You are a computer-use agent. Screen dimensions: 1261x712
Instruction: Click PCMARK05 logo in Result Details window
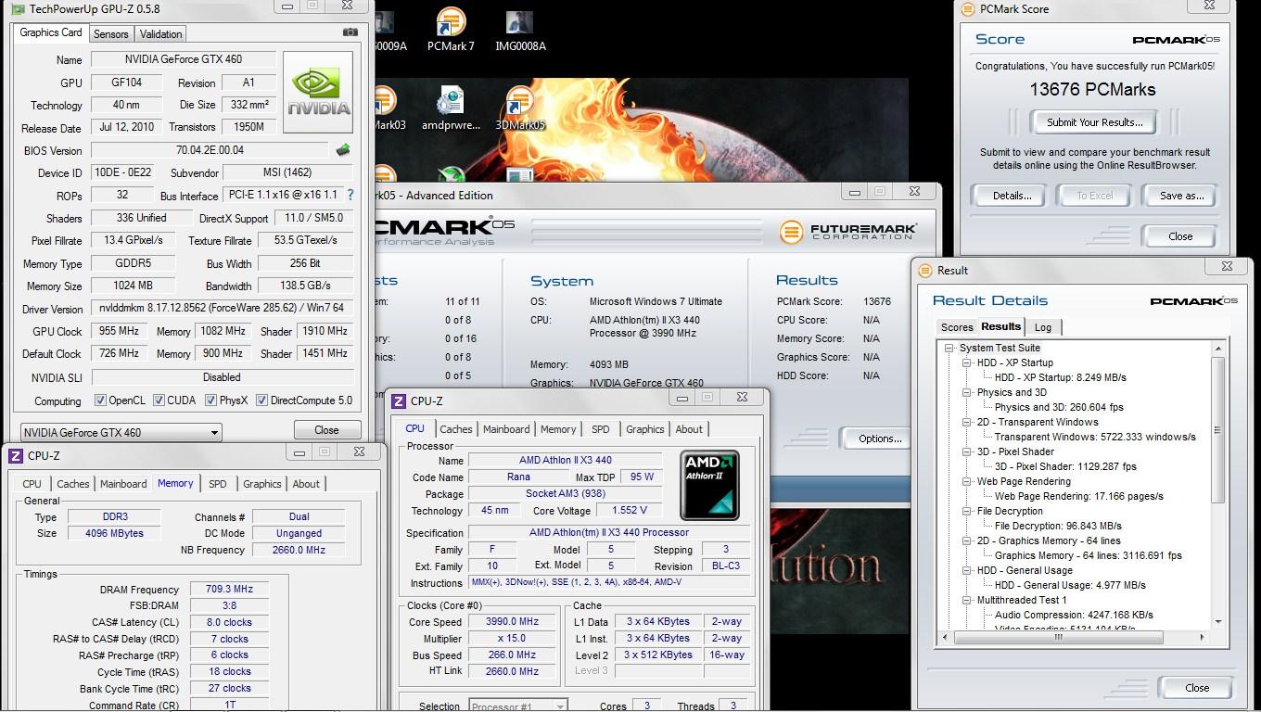click(1193, 301)
